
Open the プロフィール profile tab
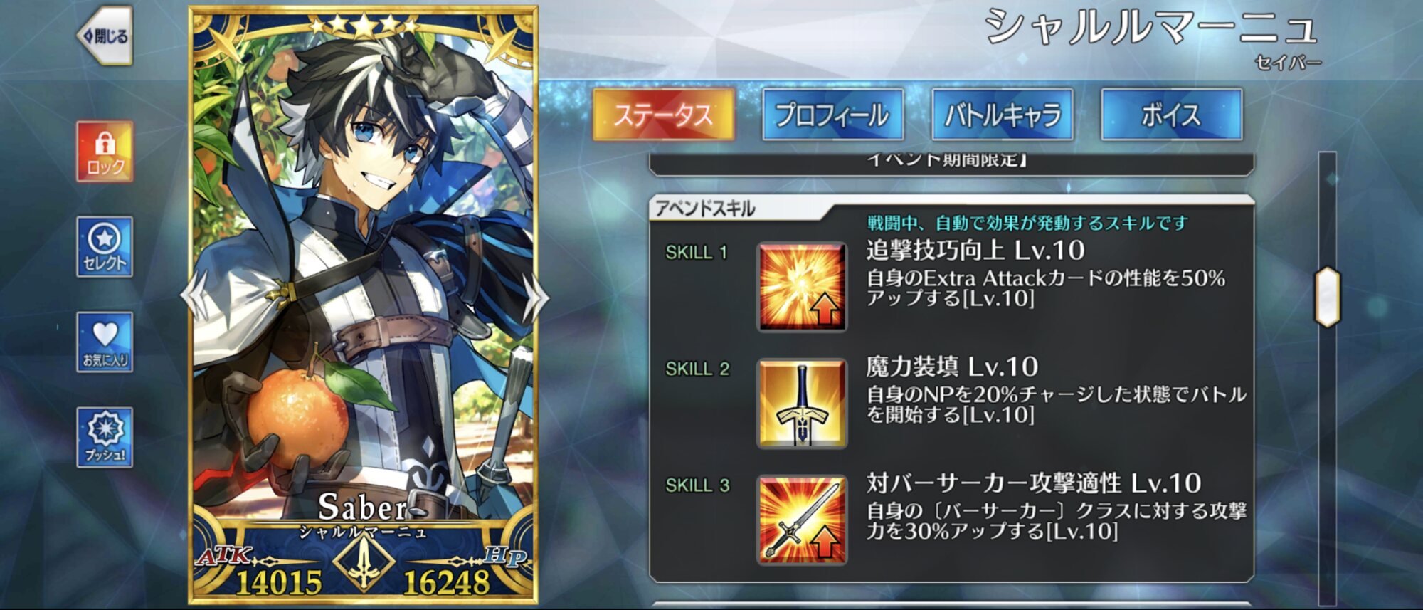point(832,115)
